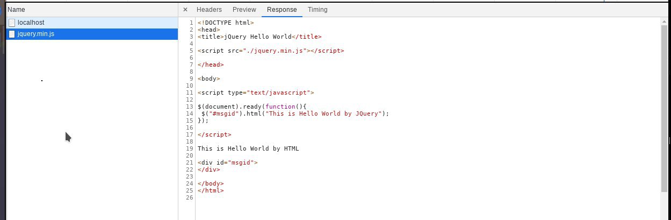Select the localhost request row
Screen dimensions: 671x220
pos(92,23)
